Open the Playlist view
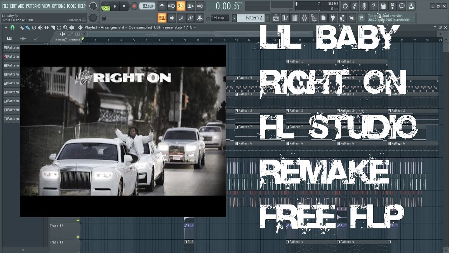This screenshot has height=253, width=449. 276,18
